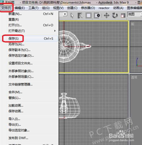The image size is (142, 145).
Task: Open the Select by Name list icon
Action: coord(80,16)
